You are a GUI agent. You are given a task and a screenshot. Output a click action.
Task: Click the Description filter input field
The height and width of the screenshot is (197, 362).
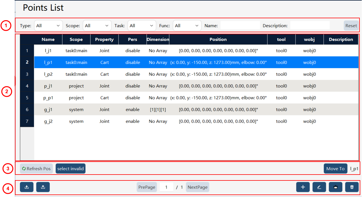(x=310, y=26)
